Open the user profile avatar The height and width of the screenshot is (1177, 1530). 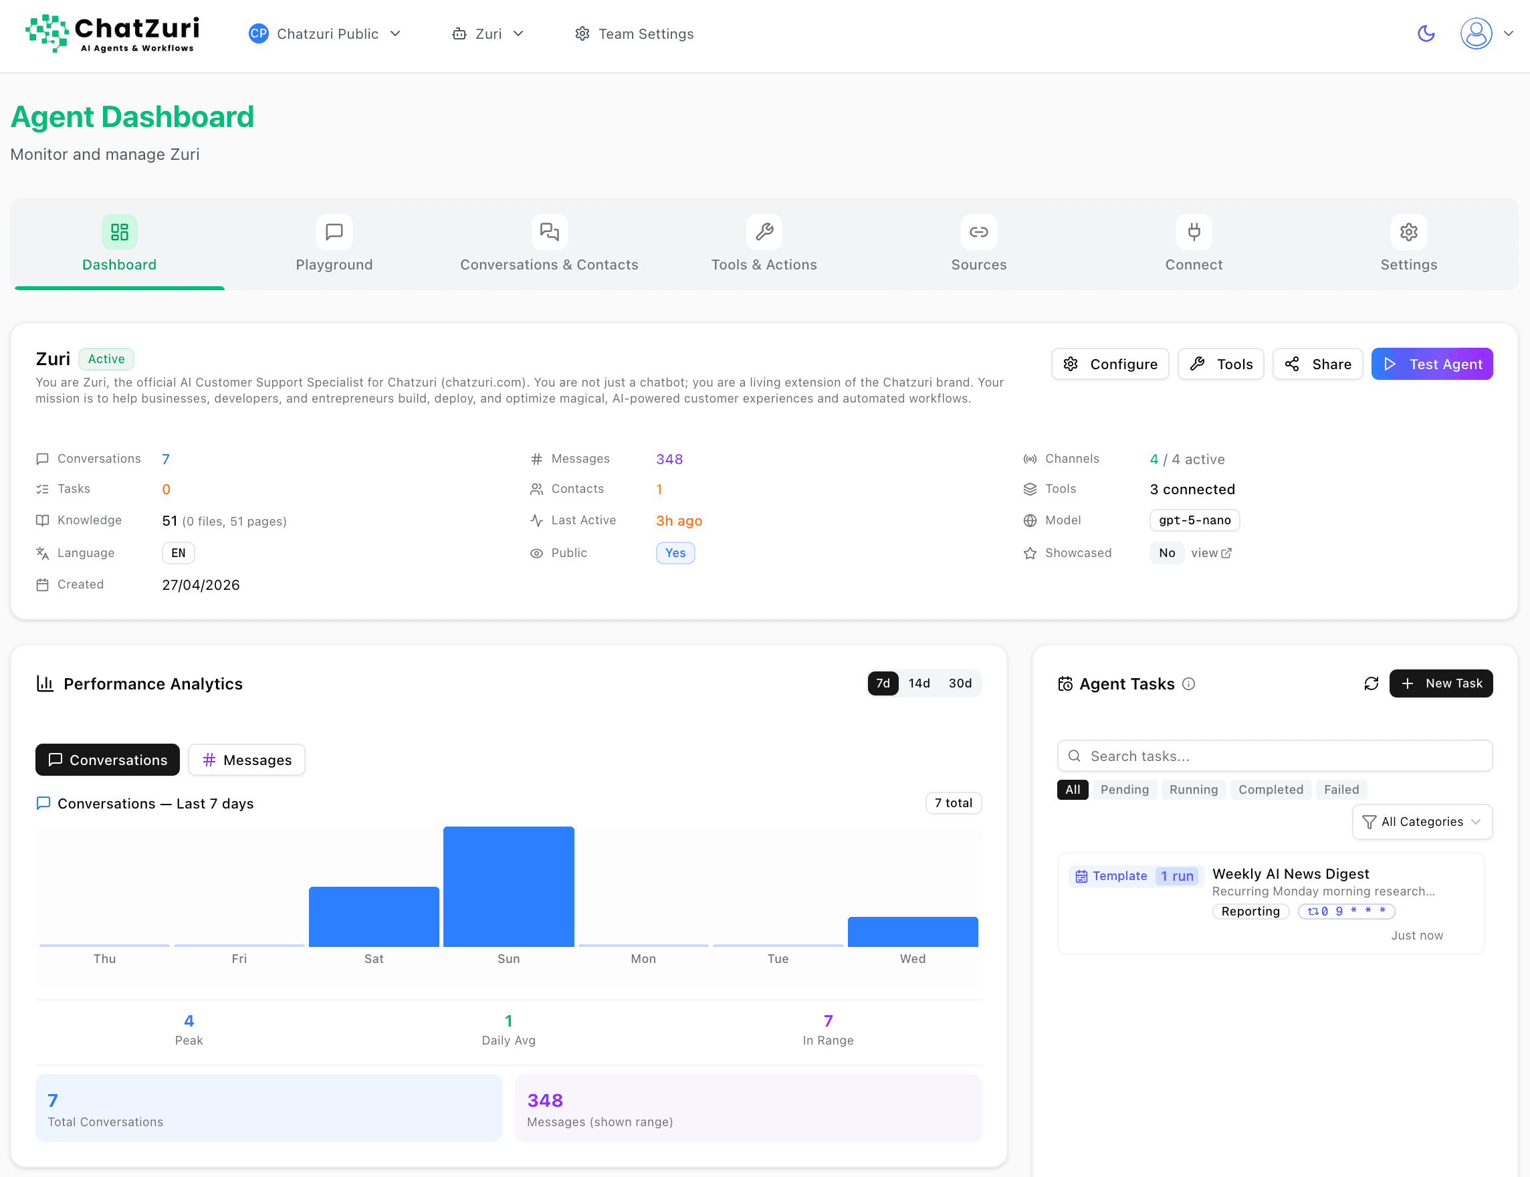(1475, 33)
